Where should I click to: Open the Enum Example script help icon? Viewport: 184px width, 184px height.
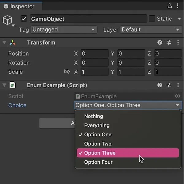tap(159, 85)
